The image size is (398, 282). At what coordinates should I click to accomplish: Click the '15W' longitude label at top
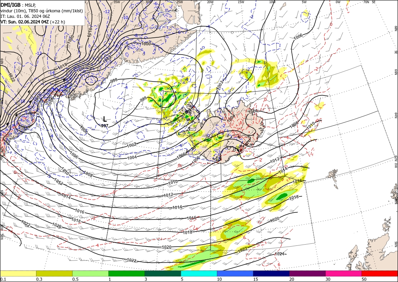click(x=241, y=2)
